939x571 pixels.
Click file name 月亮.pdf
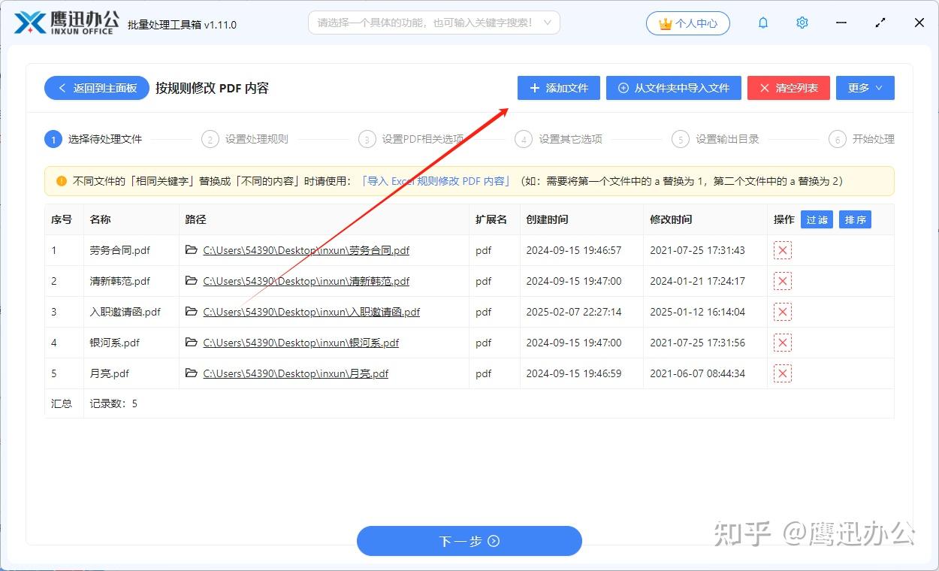point(110,373)
